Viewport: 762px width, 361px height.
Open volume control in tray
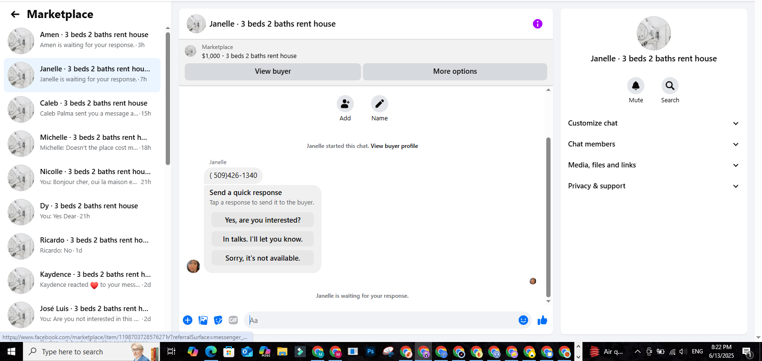(683, 352)
